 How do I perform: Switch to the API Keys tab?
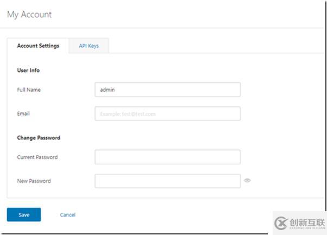tap(89, 46)
